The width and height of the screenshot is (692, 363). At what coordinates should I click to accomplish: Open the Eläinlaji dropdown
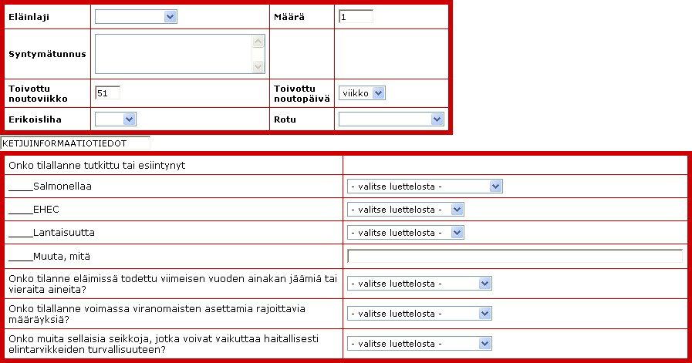(x=136, y=17)
